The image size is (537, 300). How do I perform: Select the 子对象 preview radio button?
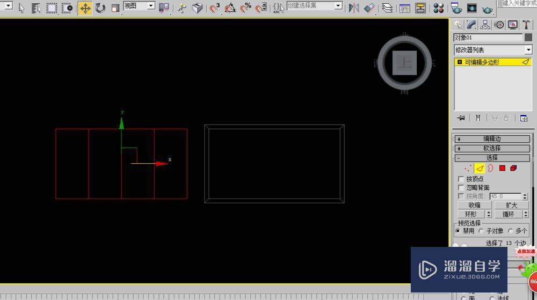[x=481, y=231]
